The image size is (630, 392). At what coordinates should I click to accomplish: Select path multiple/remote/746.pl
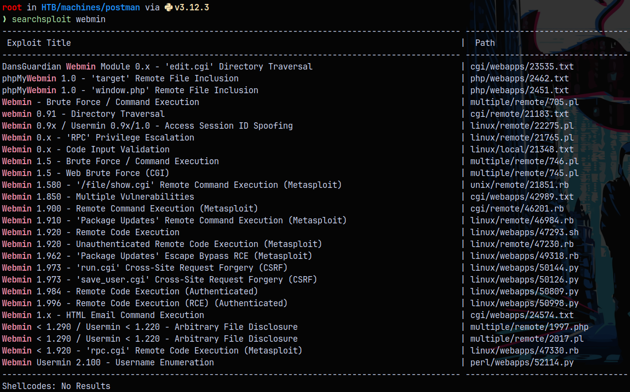click(525, 161)
